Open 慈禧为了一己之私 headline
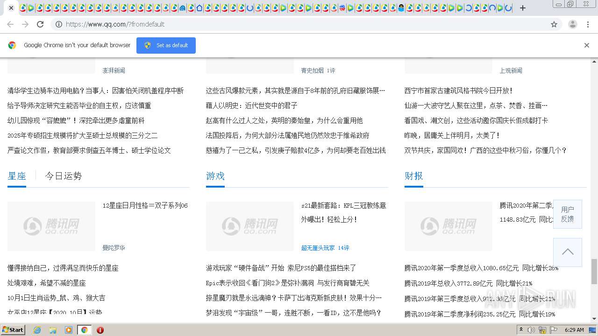 click(296, 150)
